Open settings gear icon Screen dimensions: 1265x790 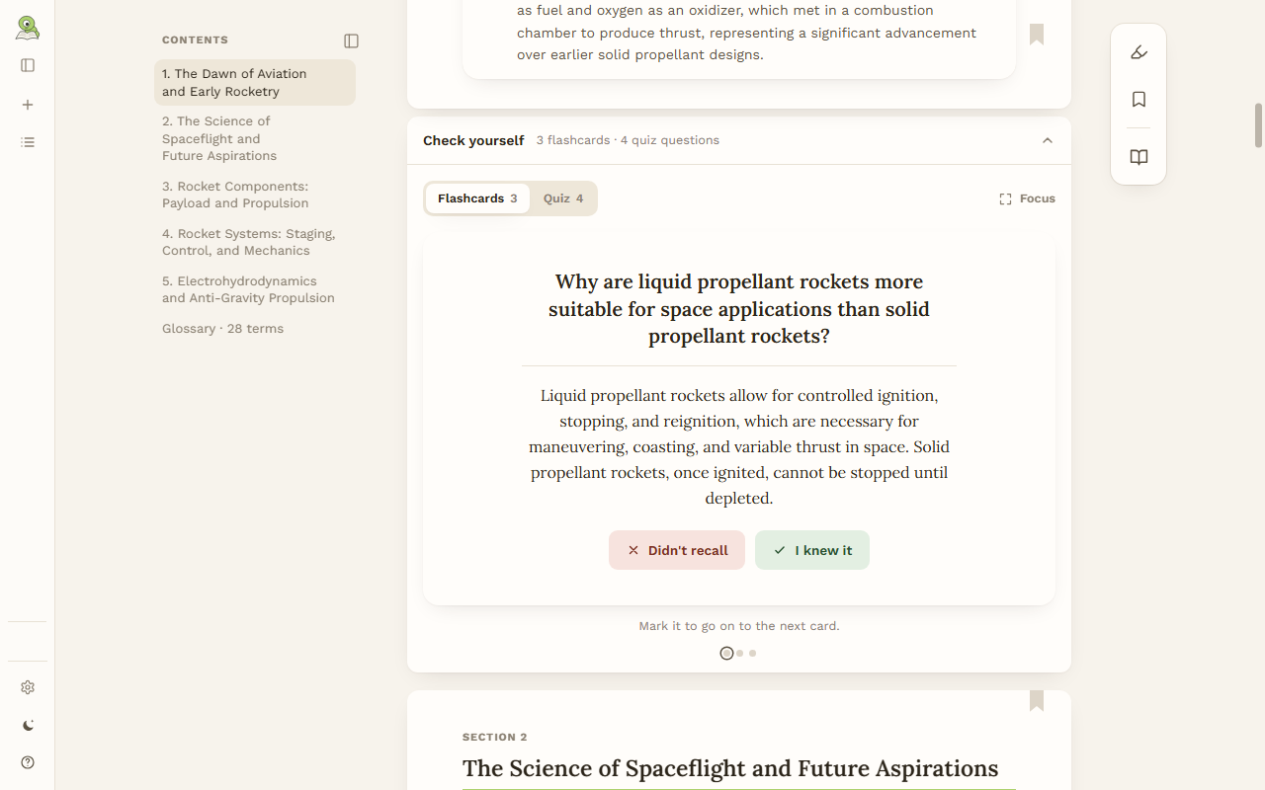coord(28,687)
